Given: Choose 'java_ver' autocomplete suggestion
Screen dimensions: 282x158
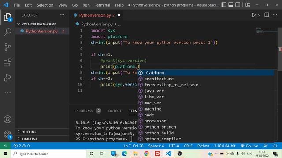Looking at the screenshot, I should tap(206, 91).
